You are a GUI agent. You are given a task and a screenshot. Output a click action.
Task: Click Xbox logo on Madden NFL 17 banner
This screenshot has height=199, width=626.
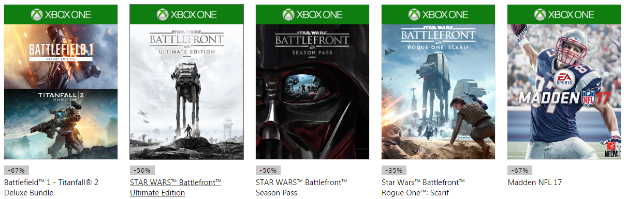[540, 14]
